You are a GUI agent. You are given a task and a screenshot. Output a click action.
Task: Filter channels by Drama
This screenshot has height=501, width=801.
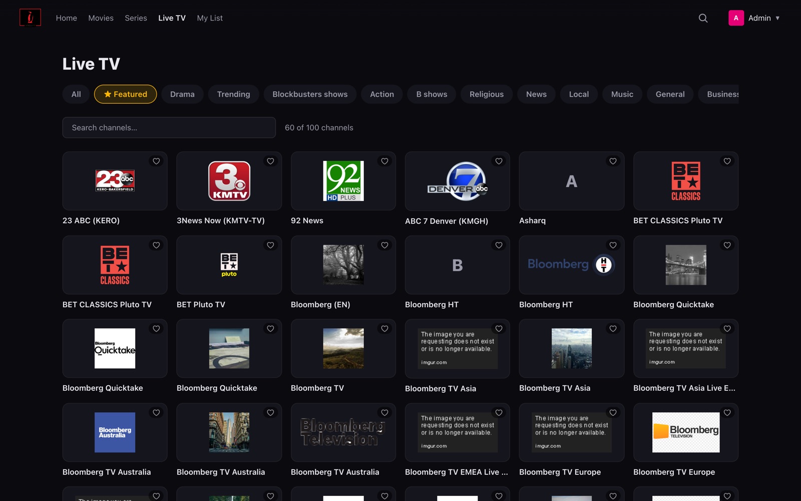click(182, 94)
